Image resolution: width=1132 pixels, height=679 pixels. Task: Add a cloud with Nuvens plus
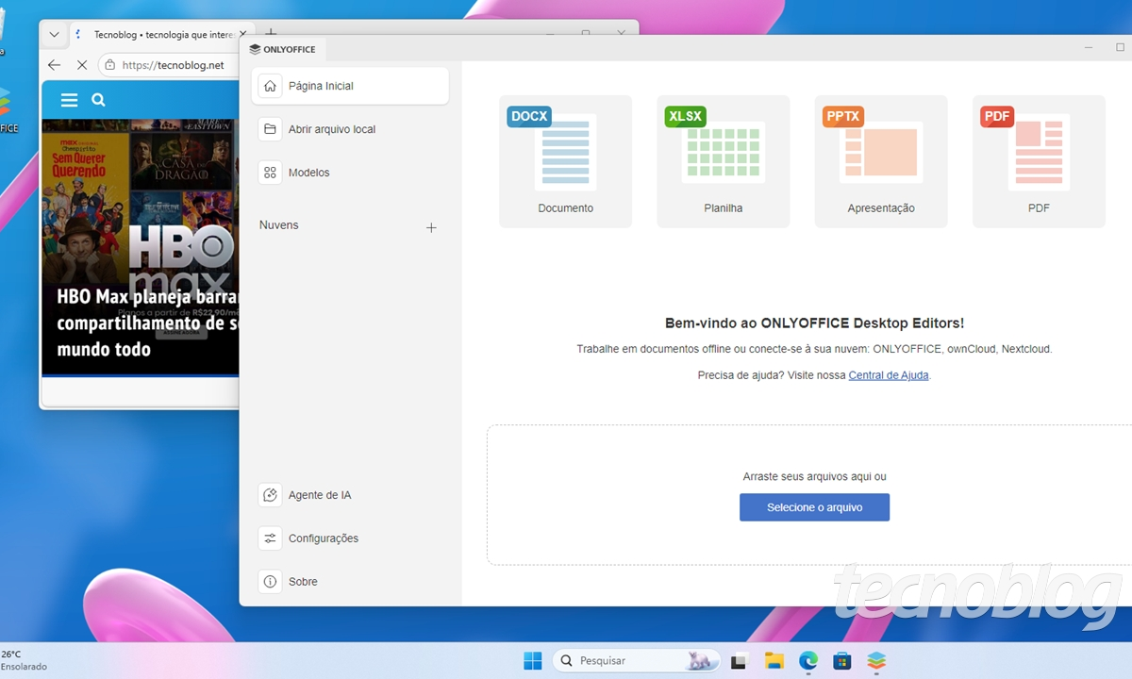(431, 227)
